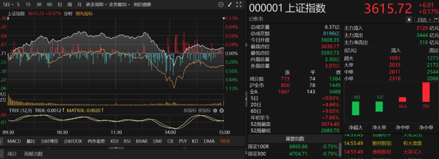Open fullscreen chart view icon
The width and height of the screenshot is (439, 159).
click(x=239, y=4)
